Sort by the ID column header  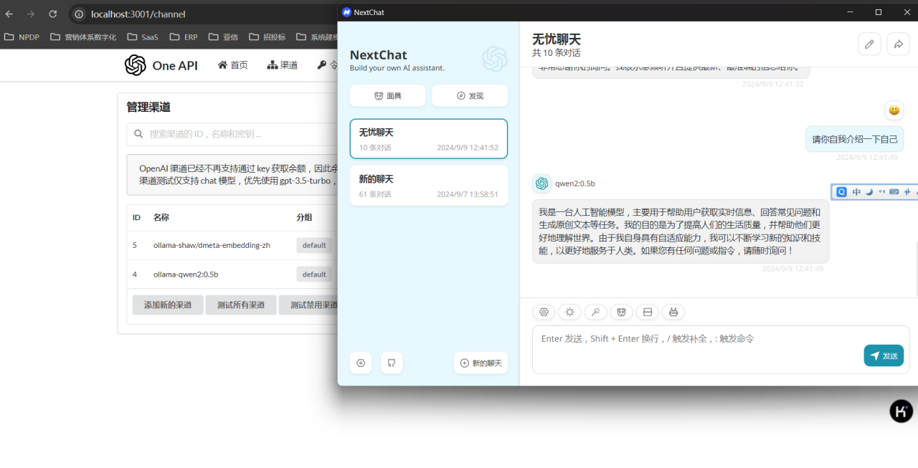(137, 217)
